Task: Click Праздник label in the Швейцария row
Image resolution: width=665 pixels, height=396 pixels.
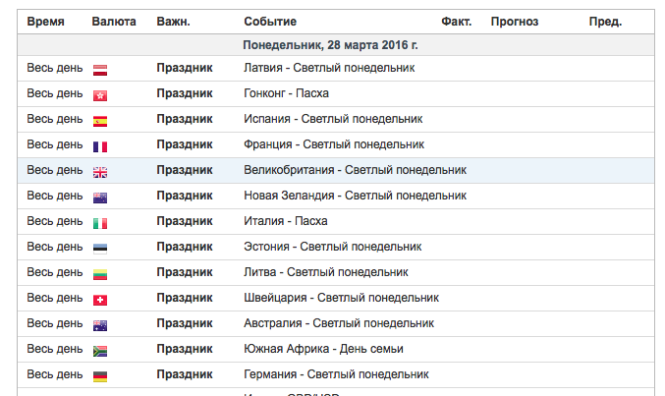Action: 185,298
